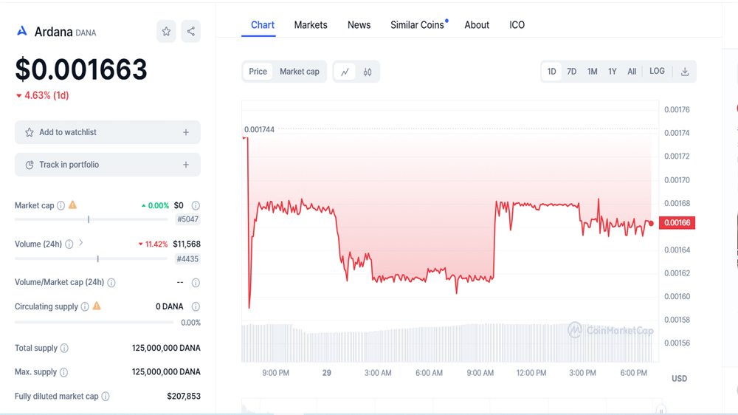Screen dimensions: 738x415
Task: Click Circulating supply progress bar
Action: pos(94,322)
